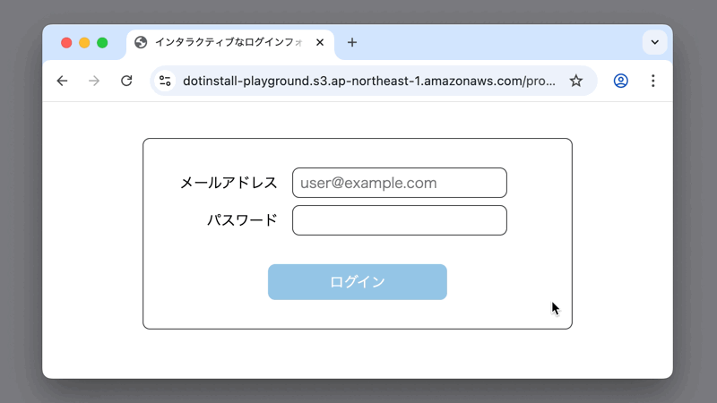Focus the user@example.com email field
This screenshot has width=717, height=403.
pyautogui.click(x=399, y=183)
